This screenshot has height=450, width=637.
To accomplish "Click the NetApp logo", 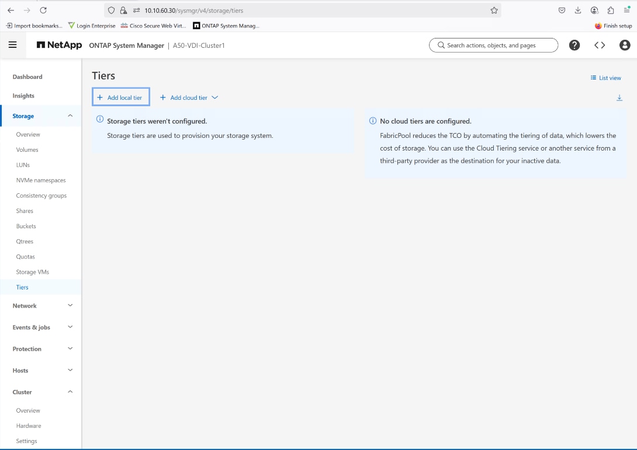I will click(x=59, y=45).
